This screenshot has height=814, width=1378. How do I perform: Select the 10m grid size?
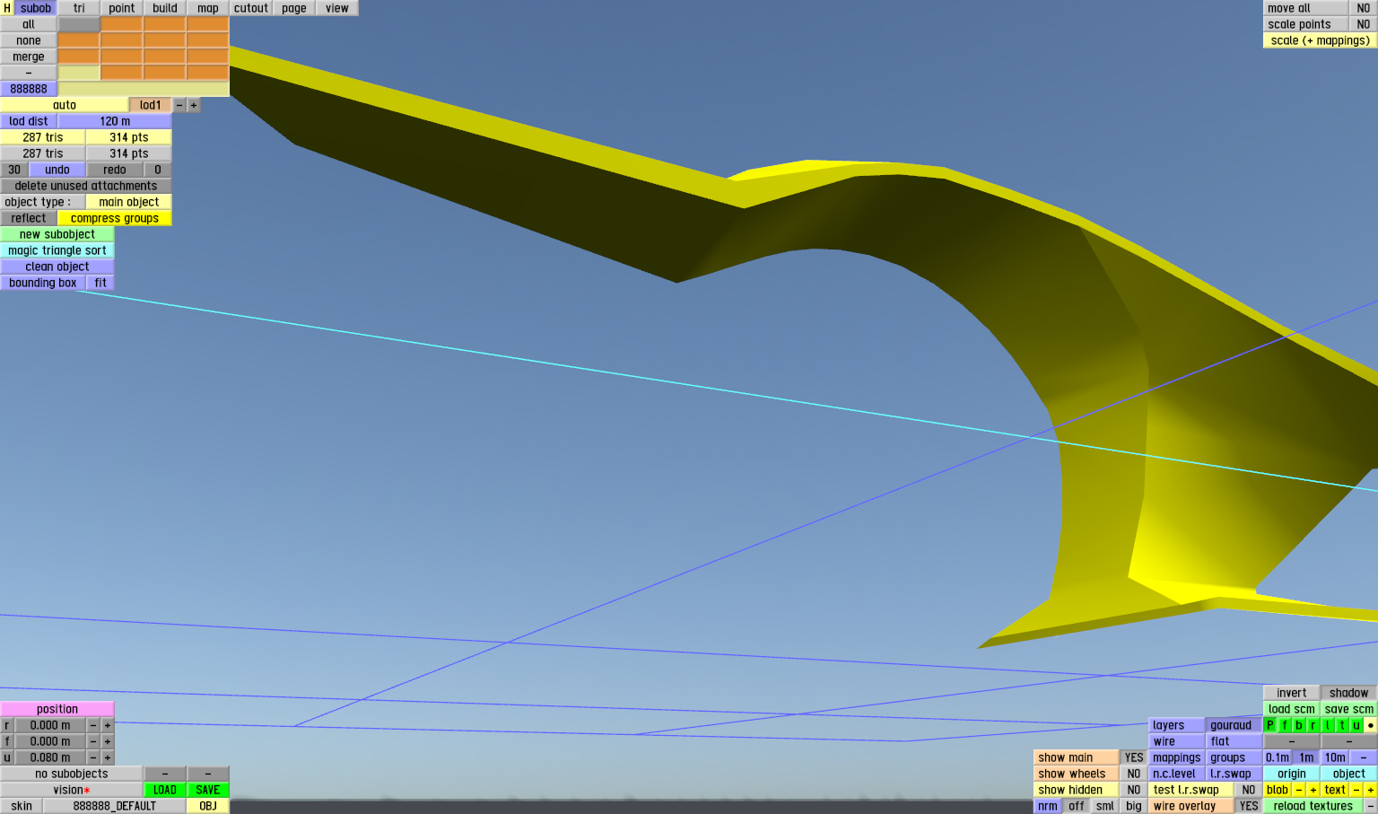[x=1335, y=757]
